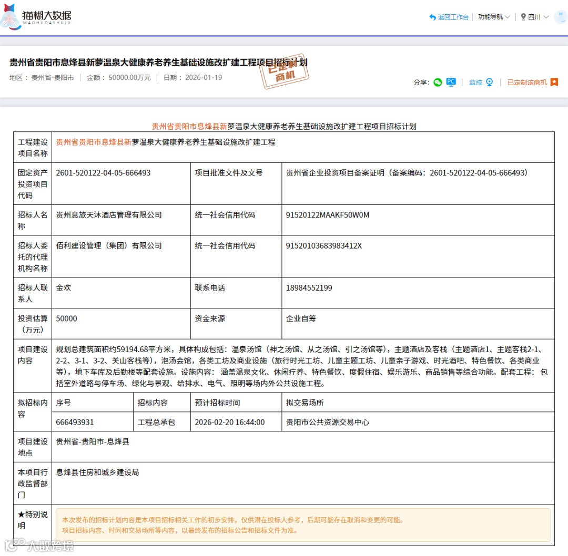This screenshot has height=556, width=568.
Task: Click the 金额: 50000.00万元 text
Action: pos(118,78)
